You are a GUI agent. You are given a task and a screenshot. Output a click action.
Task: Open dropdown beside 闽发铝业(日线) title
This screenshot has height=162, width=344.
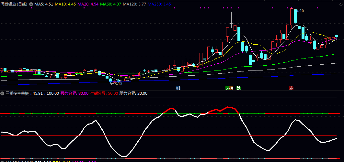[31, 4]
